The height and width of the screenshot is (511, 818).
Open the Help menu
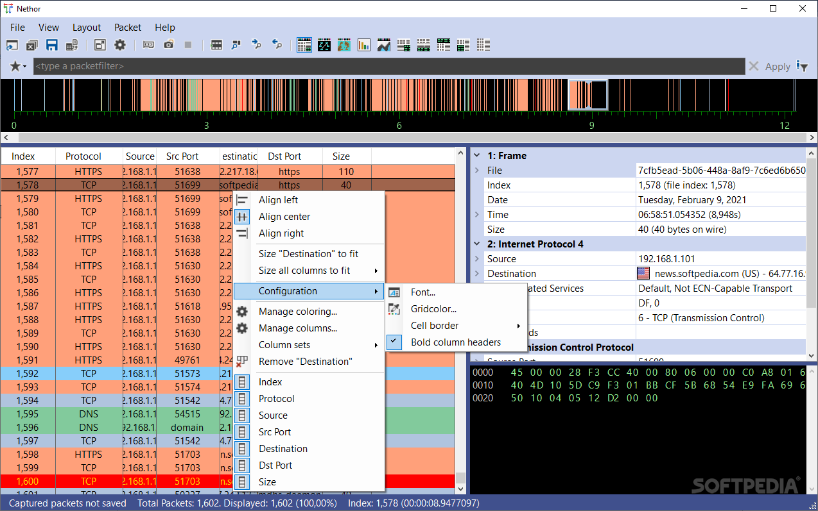(x=165, y=28)
